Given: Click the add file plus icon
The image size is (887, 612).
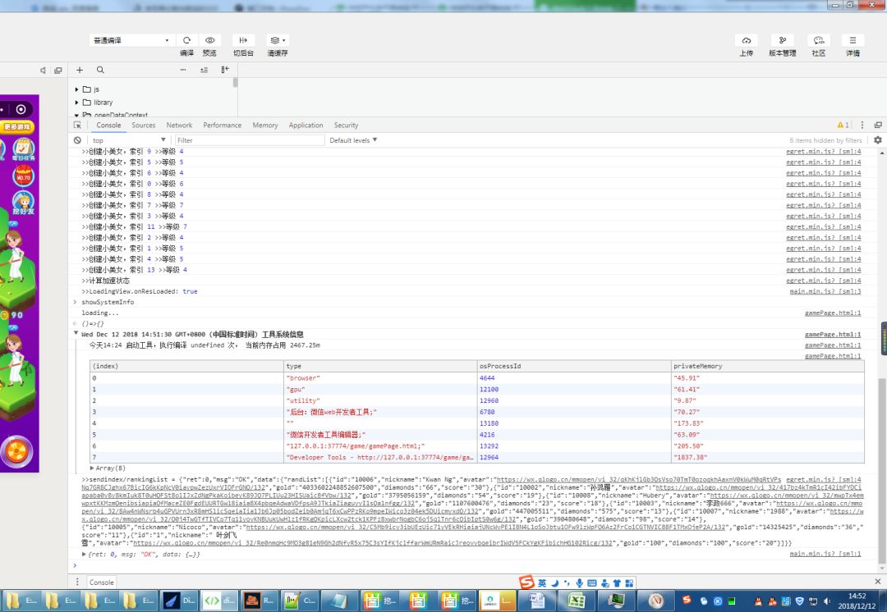Looking at the screenshot, I should pyautogui.click(x=80, y=70).
